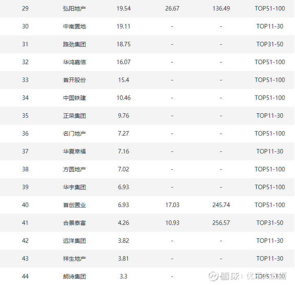The width and height of the screenshot is (295, 285).
Task: Click company name 首创置业
Action: [74, 205]
